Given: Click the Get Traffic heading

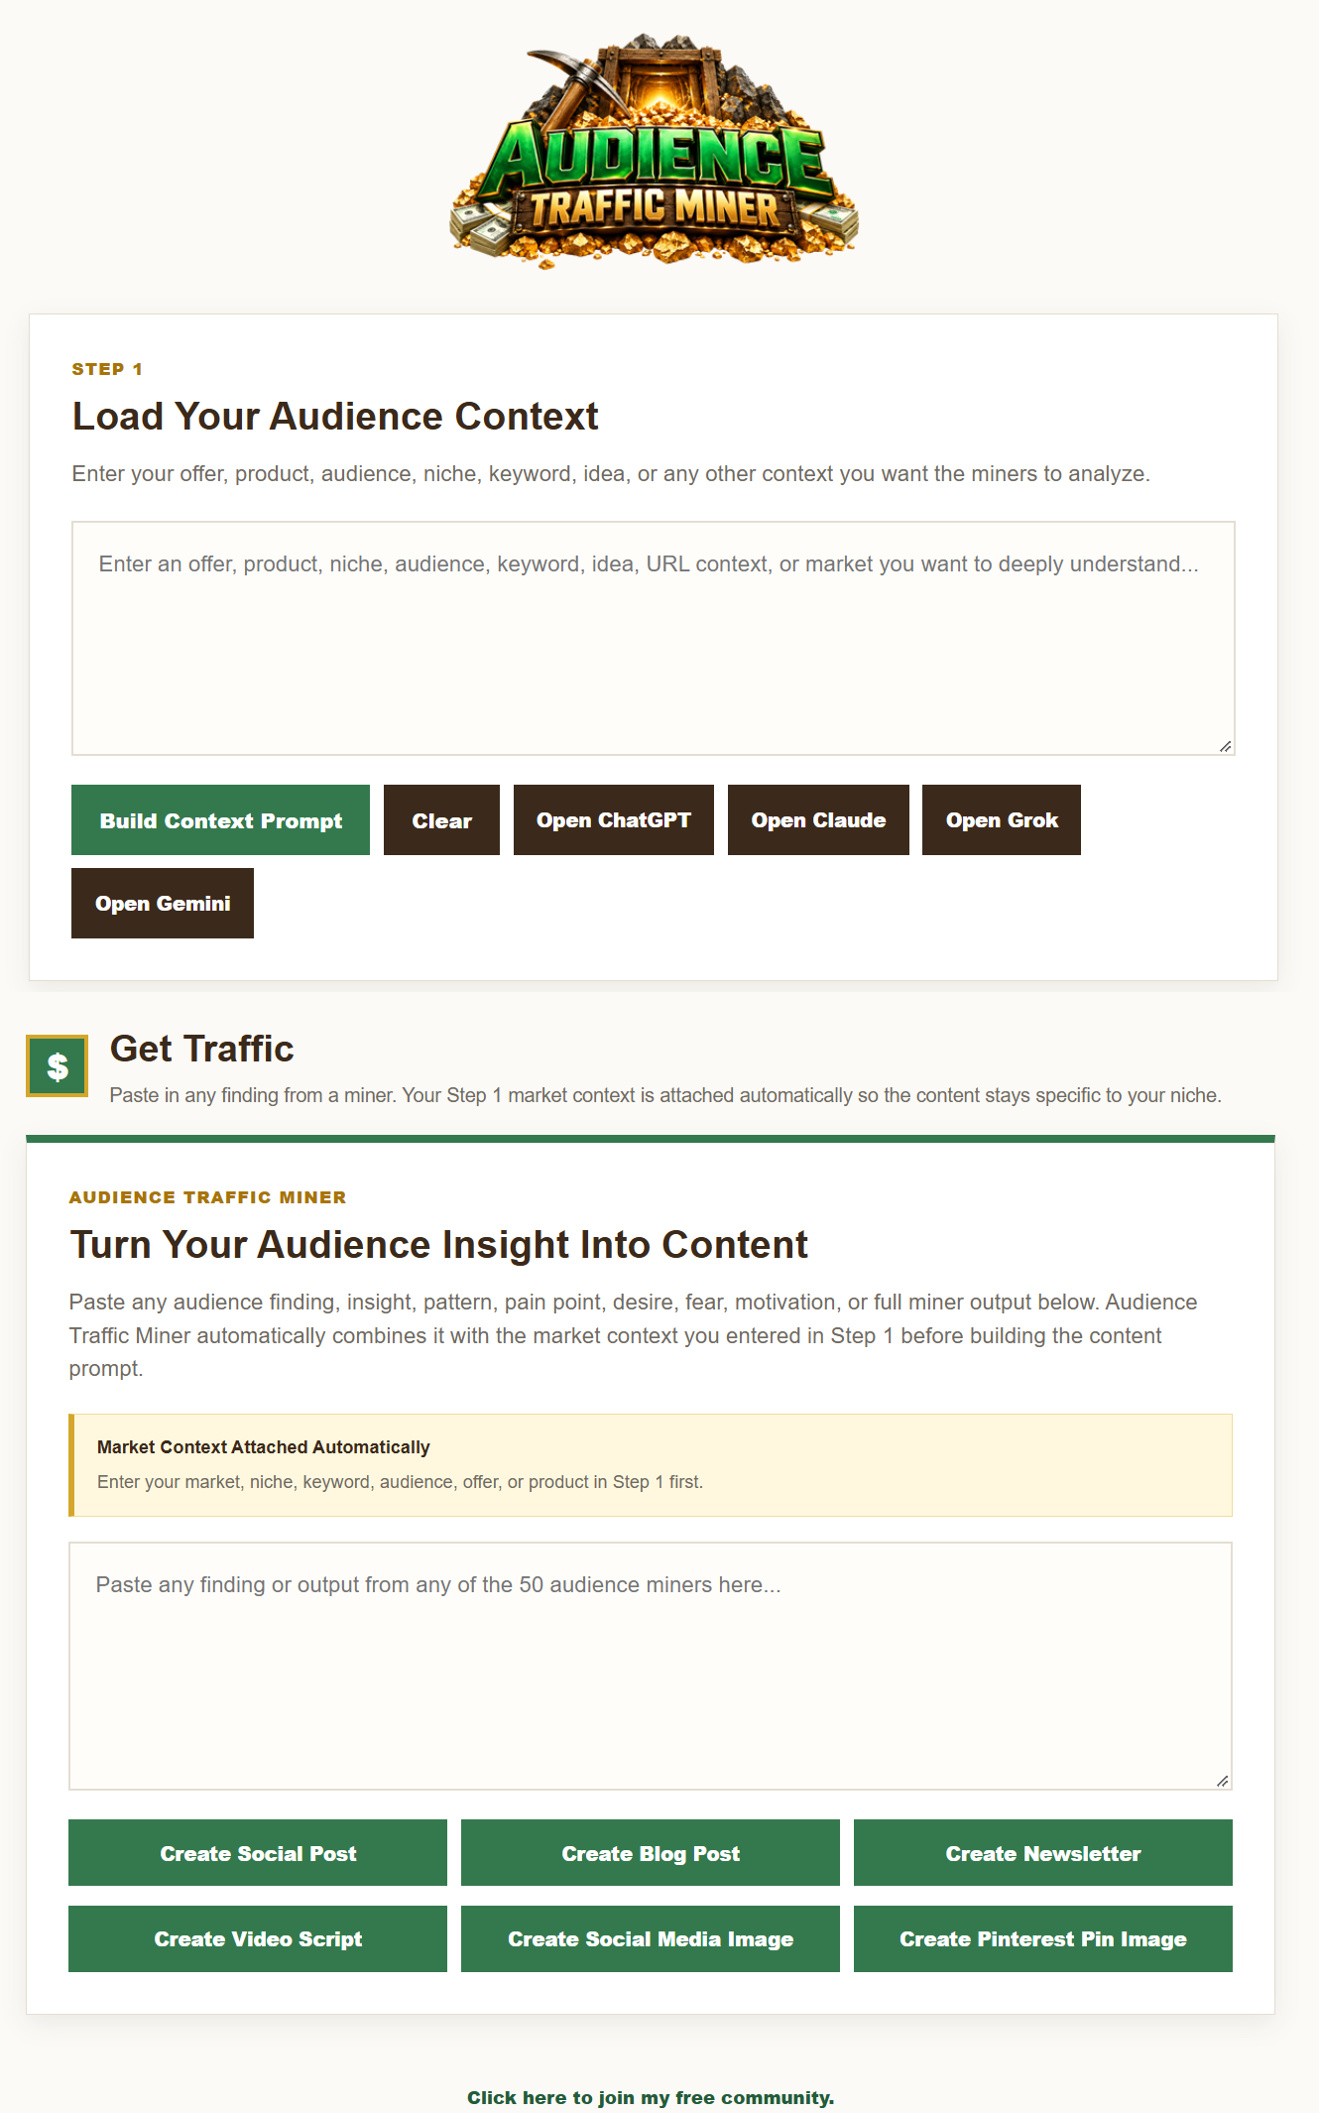Looking at the screenshot, I should 201,1050.
